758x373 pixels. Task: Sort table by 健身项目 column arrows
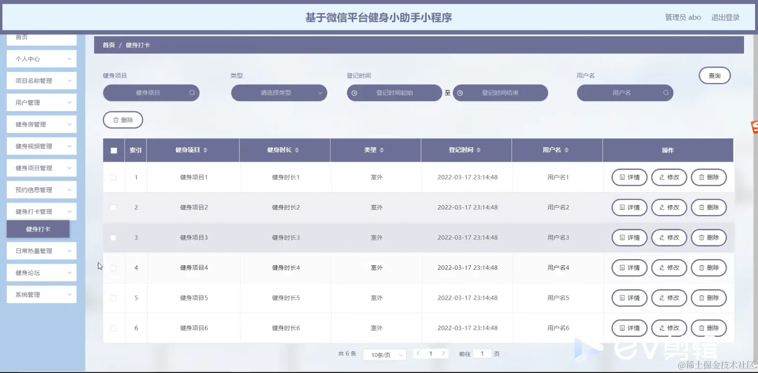[205, 150]
